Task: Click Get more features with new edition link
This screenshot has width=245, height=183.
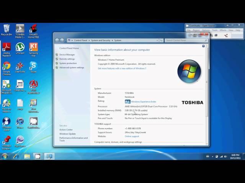Action: coord(122,69)
